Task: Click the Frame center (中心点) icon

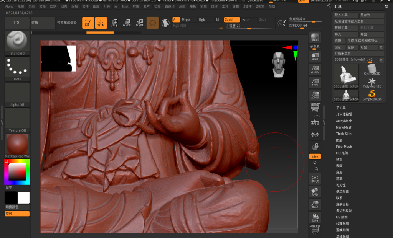Action: (315, 179)
